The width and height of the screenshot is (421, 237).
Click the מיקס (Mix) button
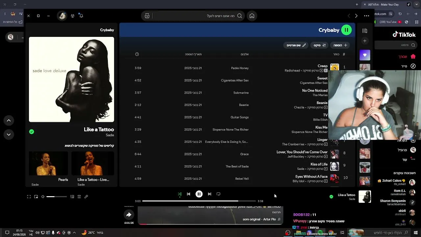(x=320, y=45)
